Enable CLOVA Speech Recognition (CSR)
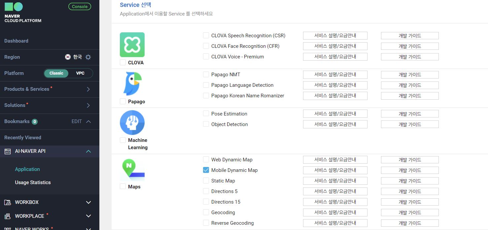This screenshot has height=230, width=488. point(206,35)
